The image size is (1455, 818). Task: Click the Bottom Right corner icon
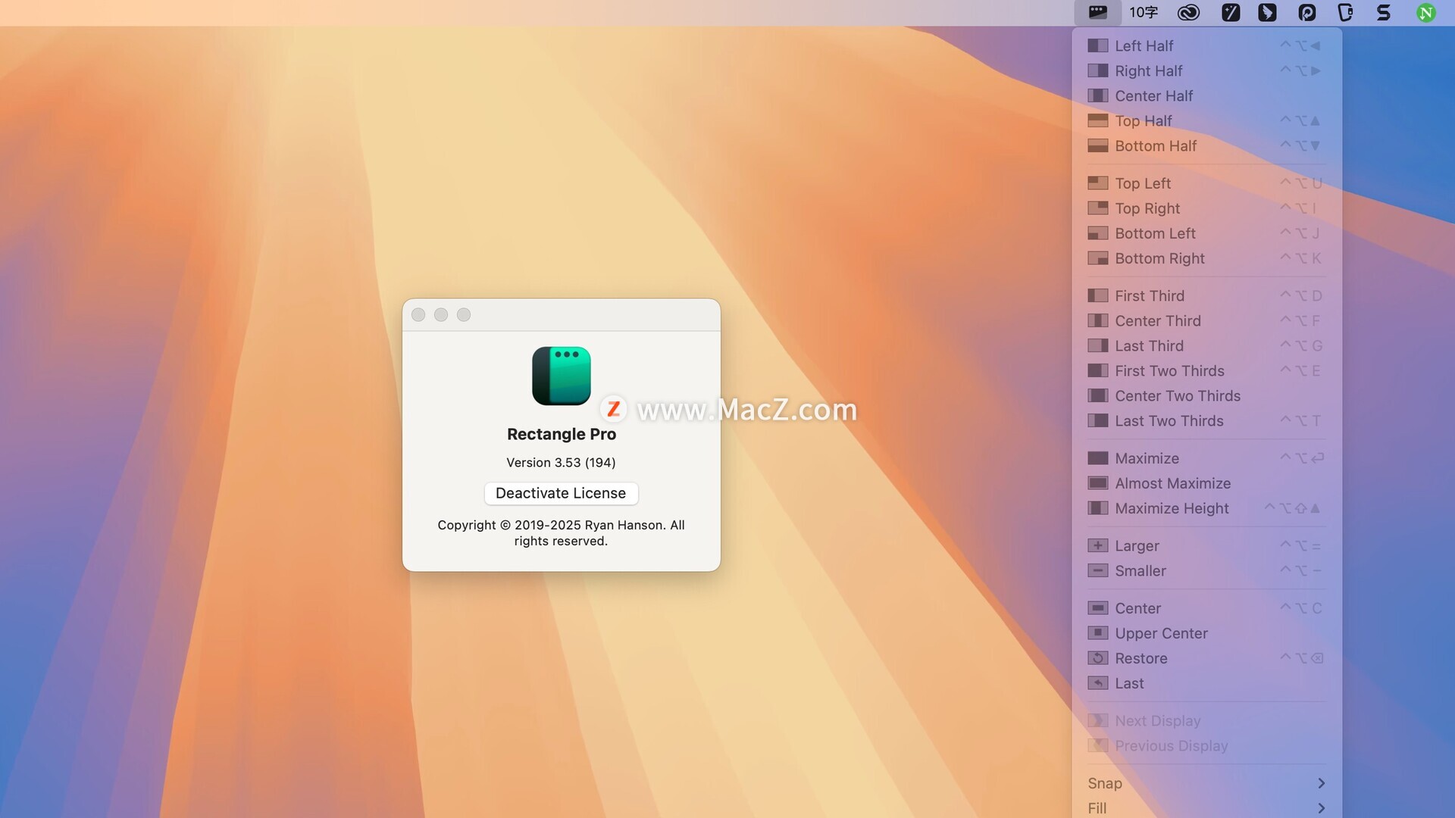click(1097, 258)
